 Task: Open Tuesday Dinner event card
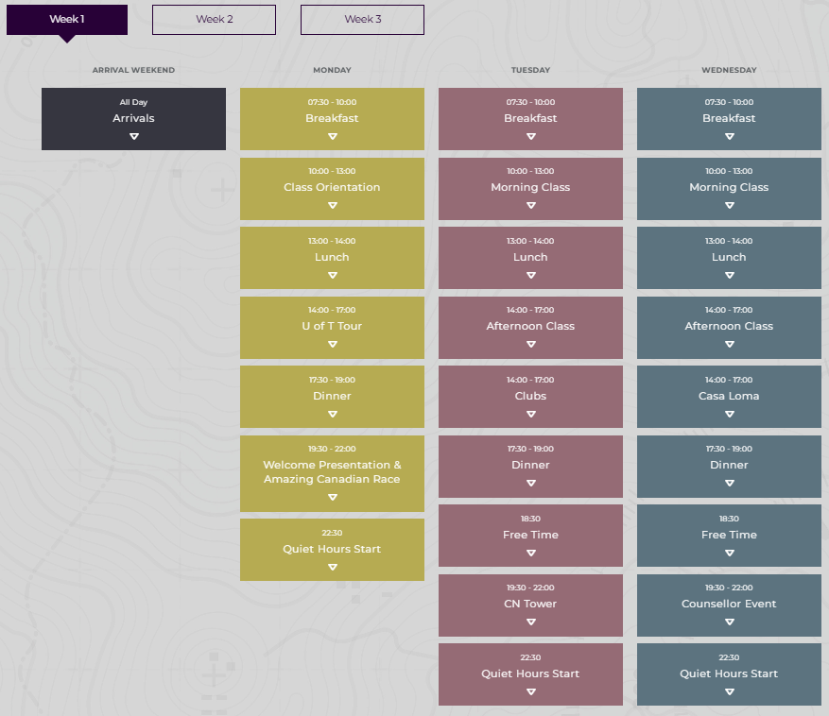(x=530, y=466)
